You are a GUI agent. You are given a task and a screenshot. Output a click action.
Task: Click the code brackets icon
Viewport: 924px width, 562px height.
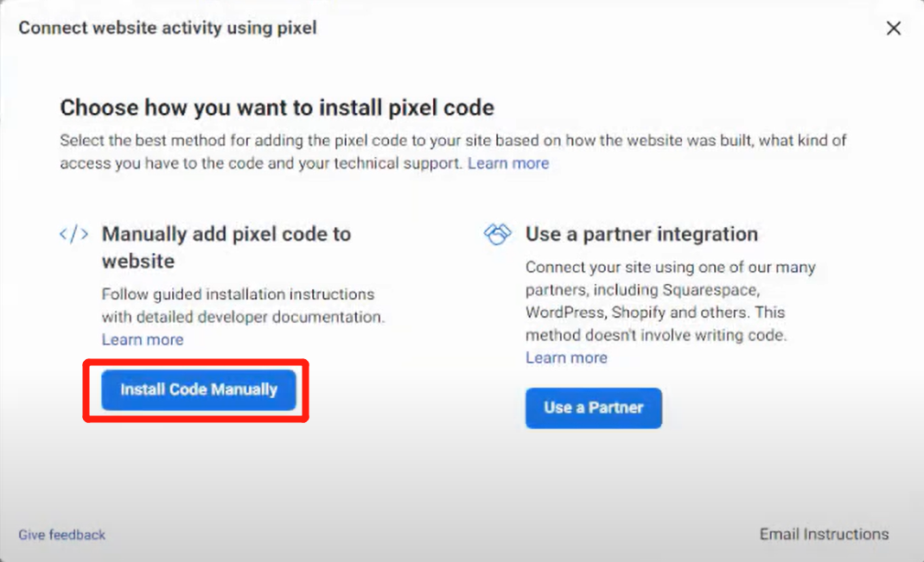74,234
